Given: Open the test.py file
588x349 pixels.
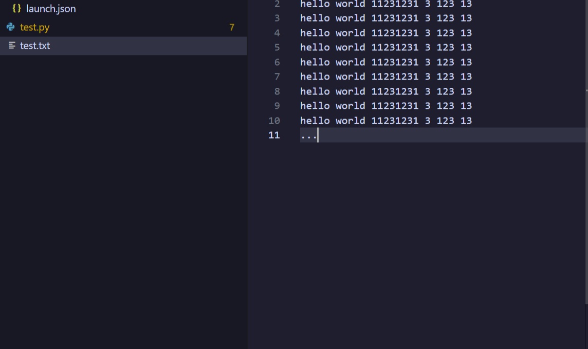Looking at the screenshot, I should [34, 27].
